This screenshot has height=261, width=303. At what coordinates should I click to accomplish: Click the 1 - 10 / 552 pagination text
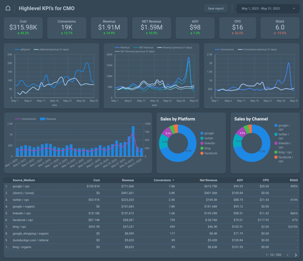click(x=274, y=255)
